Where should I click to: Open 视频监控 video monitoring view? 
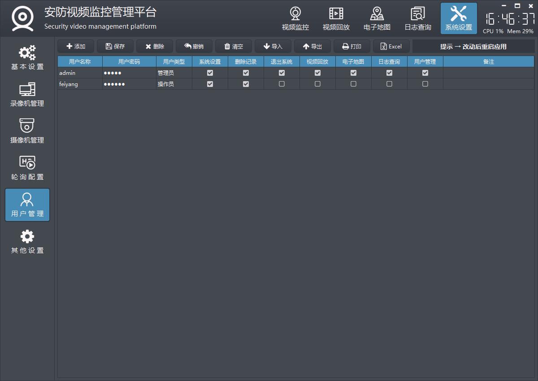(x=295, y=19)
